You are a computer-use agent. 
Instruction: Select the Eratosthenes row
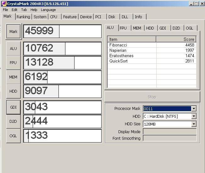[x=152, y=56]
